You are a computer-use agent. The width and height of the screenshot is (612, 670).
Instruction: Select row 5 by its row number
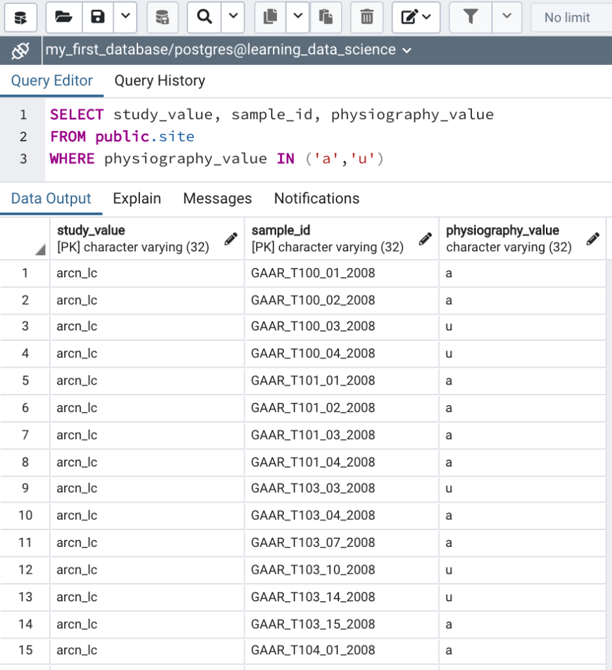(x=26, y=381)
